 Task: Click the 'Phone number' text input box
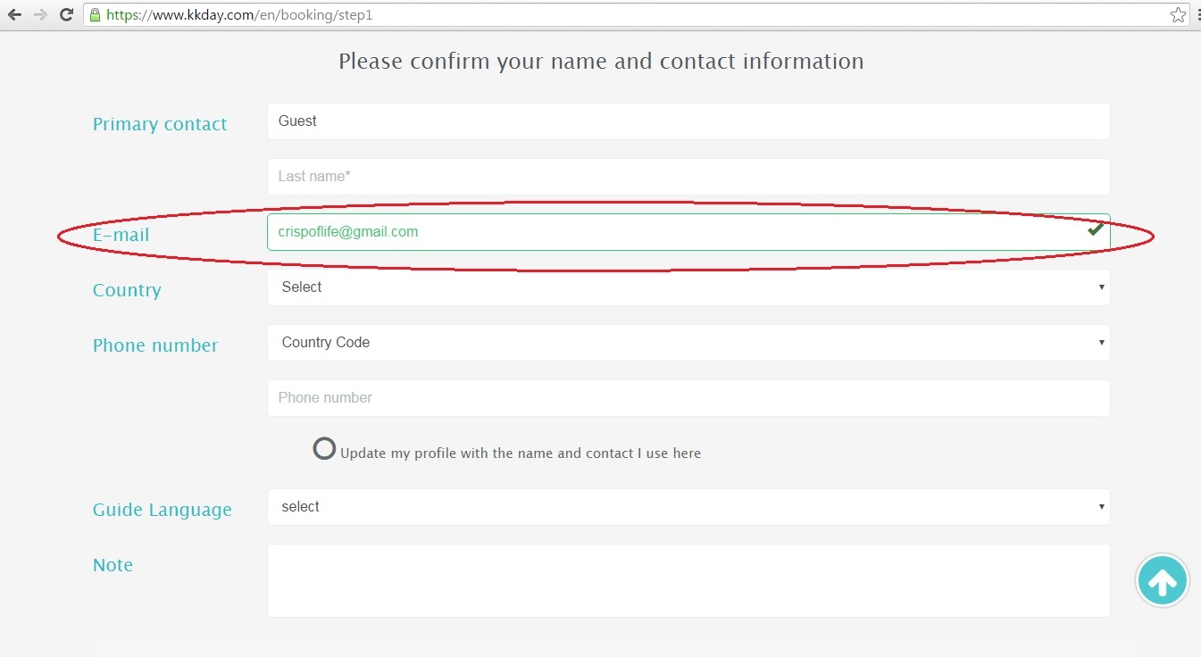tap(688, 398)
